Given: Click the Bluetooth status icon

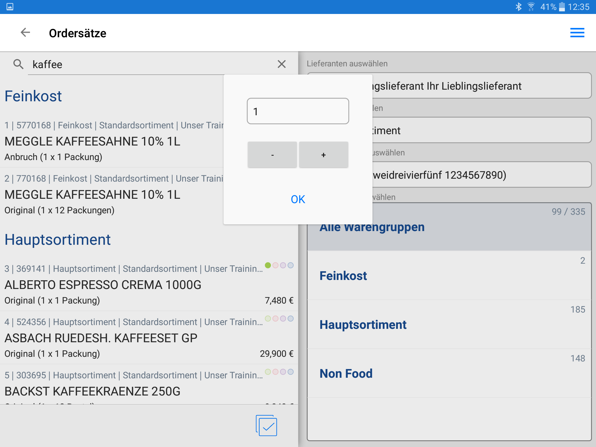Looking at the screenshot, I should [x=518, y=7].
